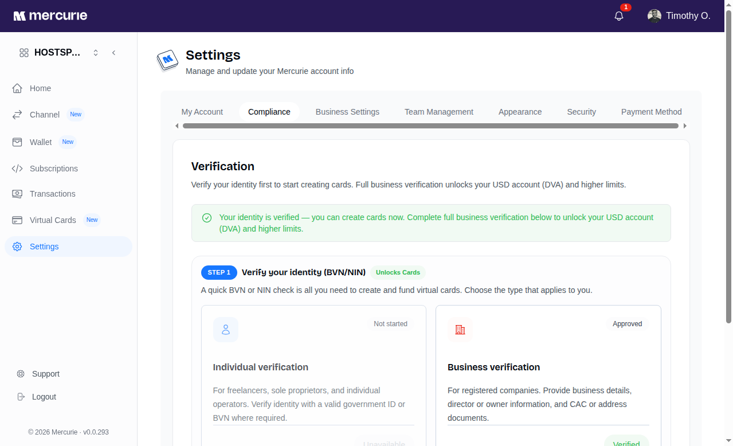Click the Subscriptions code icon
The width and height of the screenshot is (733, 446).
[x=17, y=169]
